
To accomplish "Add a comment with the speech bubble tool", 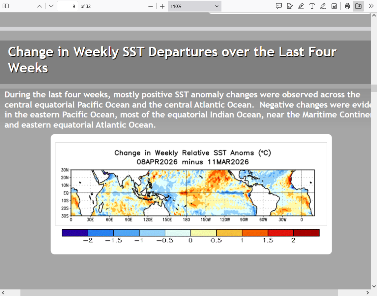I will (278, 6).
